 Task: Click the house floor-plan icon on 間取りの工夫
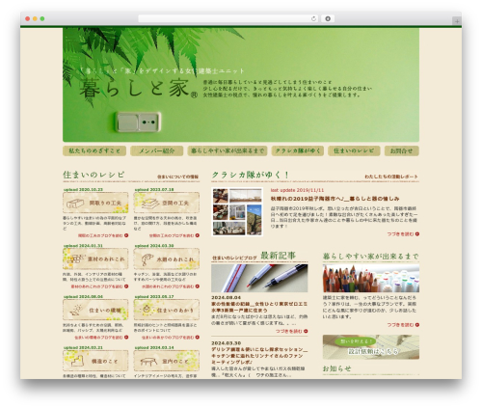75,204
